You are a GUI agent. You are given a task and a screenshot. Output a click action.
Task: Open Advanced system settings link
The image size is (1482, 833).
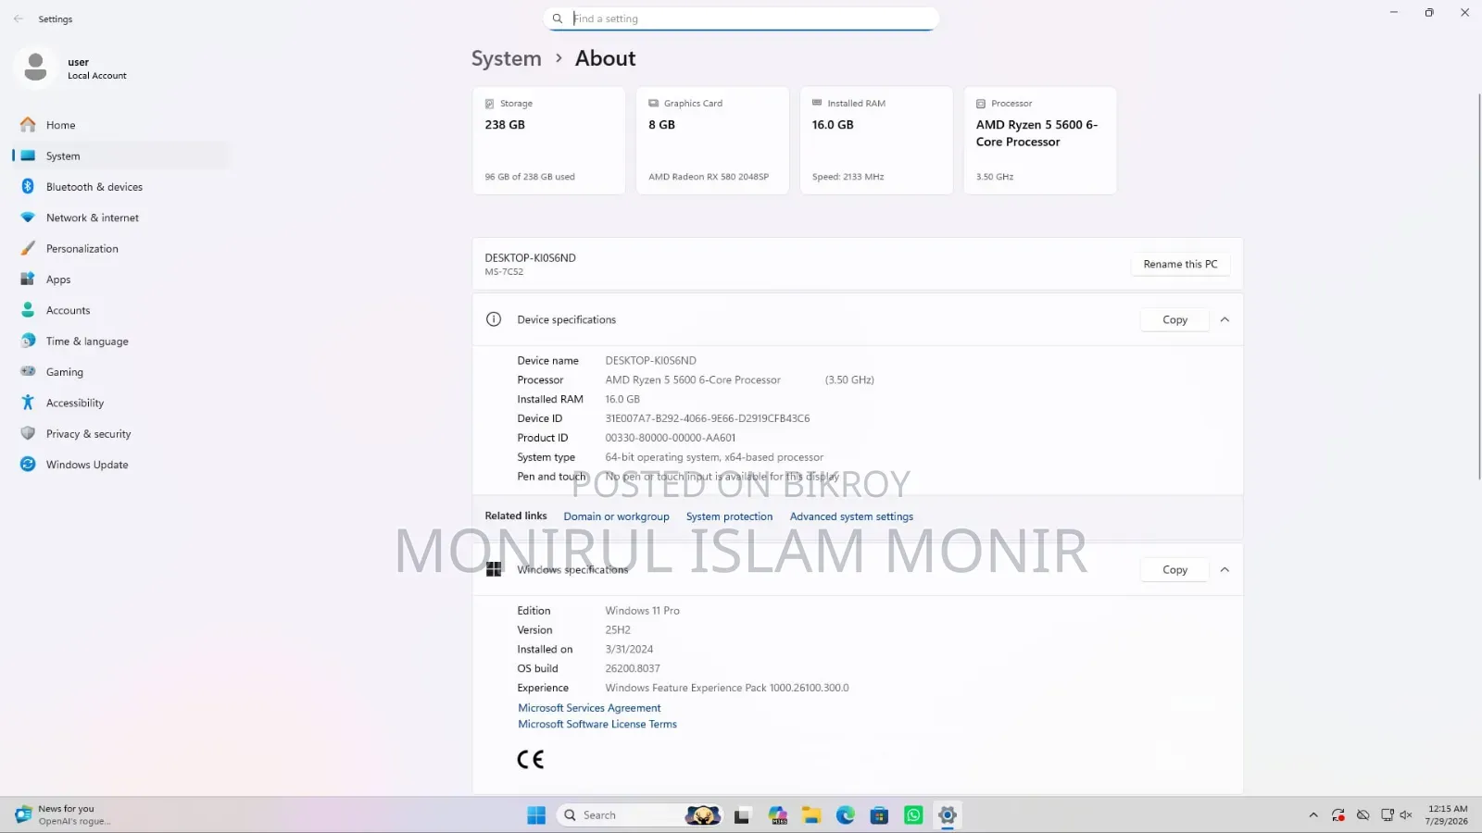pyautogui.click(x=851, y=516)
